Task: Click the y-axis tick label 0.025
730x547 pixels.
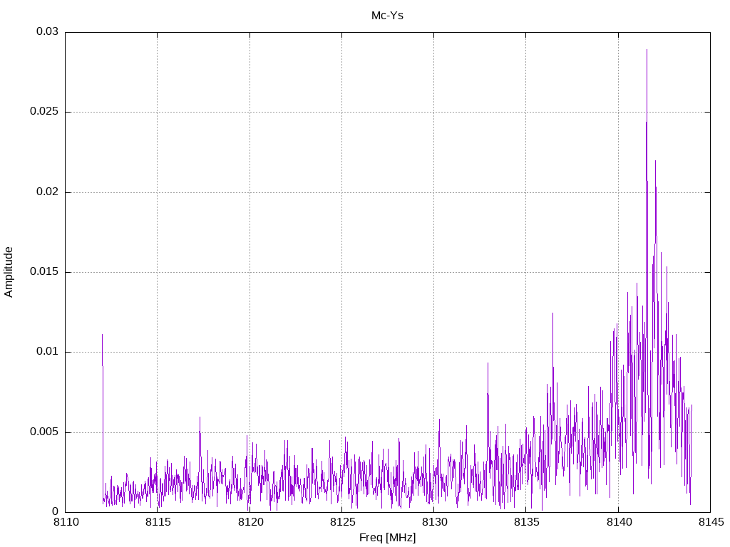Action: coord(44,112)
